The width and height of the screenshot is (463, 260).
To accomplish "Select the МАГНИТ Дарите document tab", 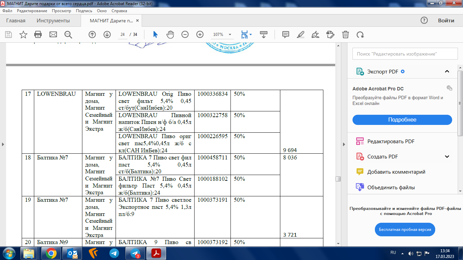I will pyautogui.click(x=112, y=21).
